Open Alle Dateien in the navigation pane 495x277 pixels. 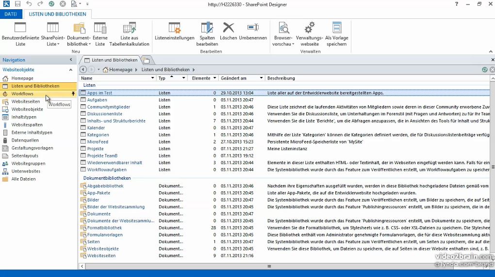click(x=23, y=179)
